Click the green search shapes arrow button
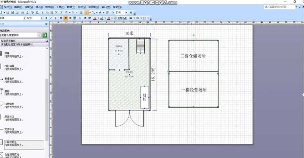This screenshot has height=158, width=304. click(x=45, y=35)
